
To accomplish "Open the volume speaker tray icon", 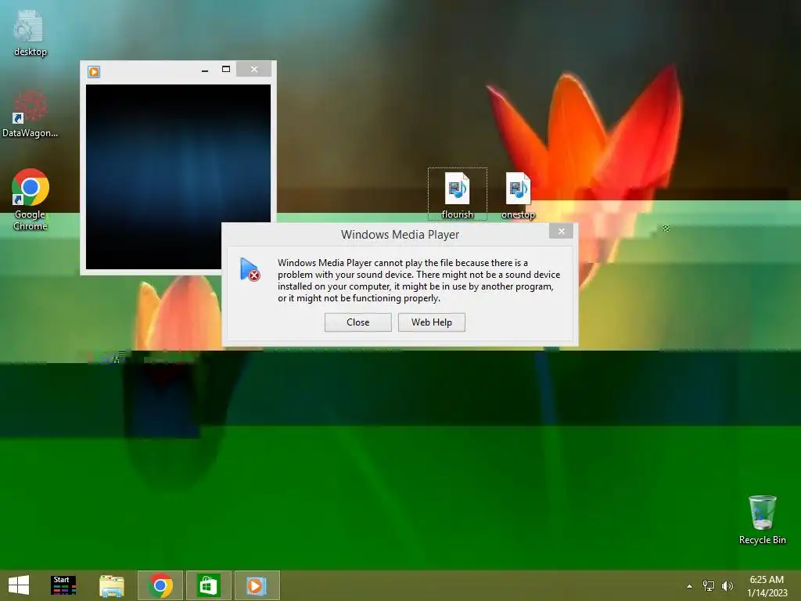I will (727, 585).
